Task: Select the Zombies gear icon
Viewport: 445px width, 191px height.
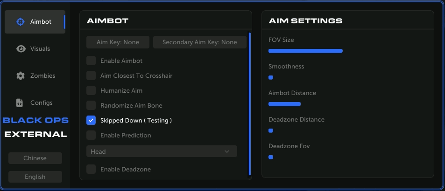Action: (x=21, y=75)
